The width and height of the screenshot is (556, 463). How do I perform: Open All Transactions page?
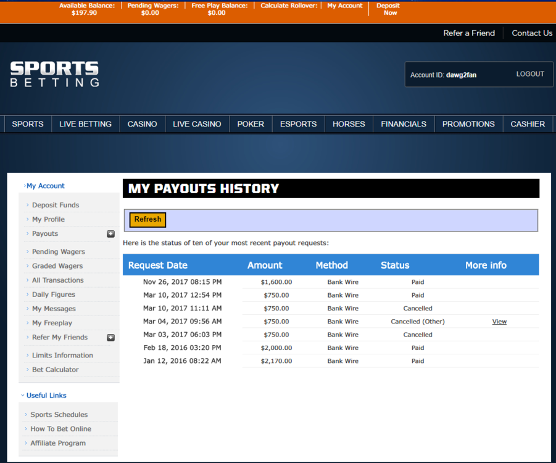tap(58, 280)
